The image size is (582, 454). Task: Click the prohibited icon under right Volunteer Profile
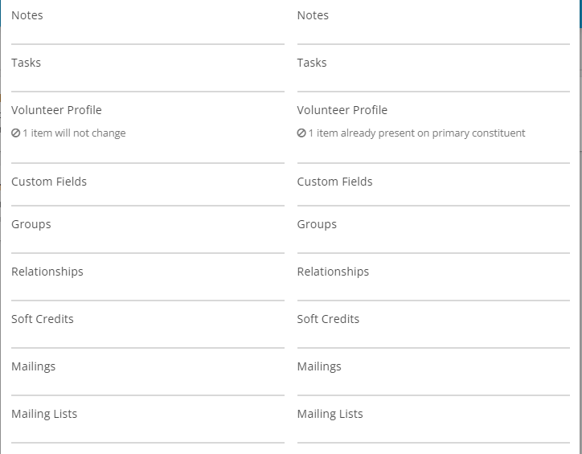(x=301, y=133)
